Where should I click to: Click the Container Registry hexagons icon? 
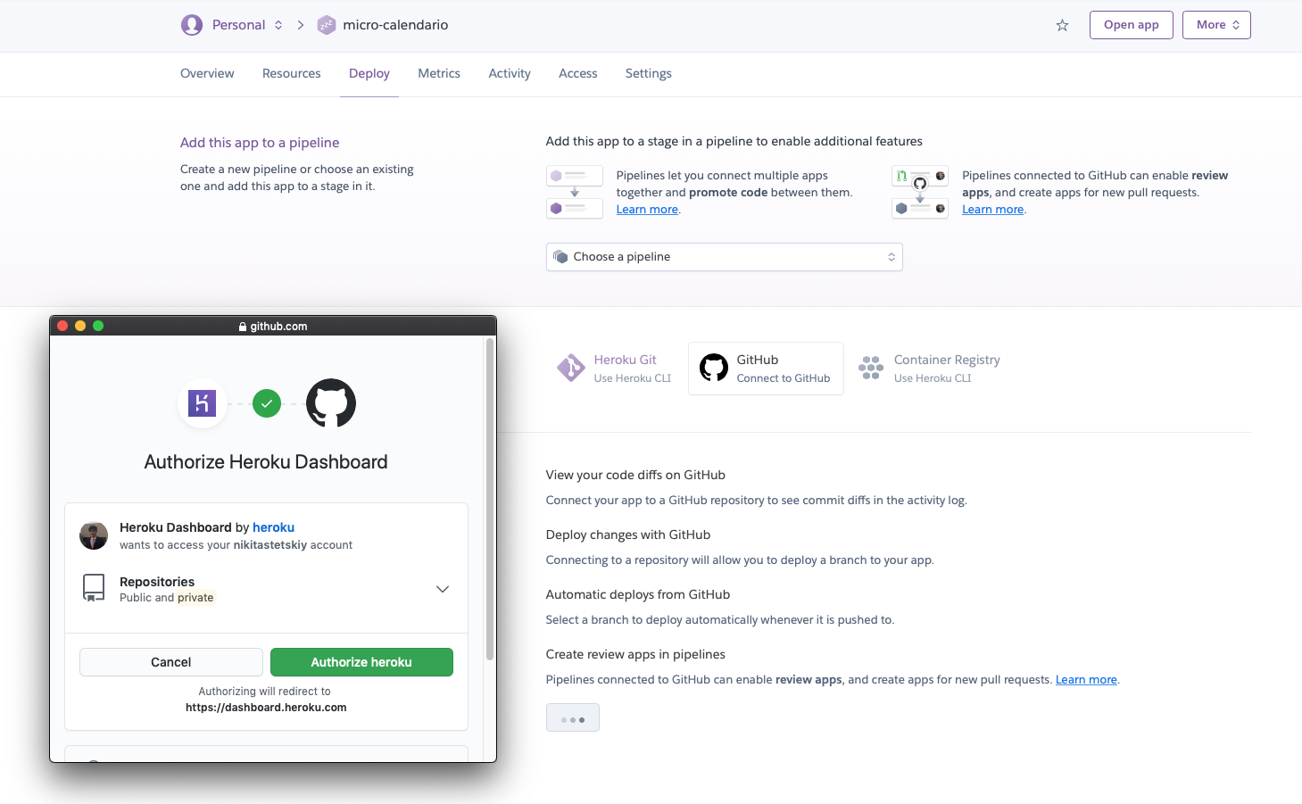[871, 368]
